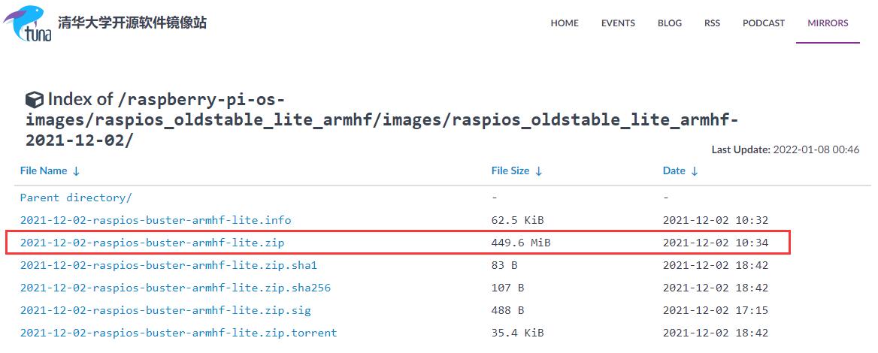Download the buster-armhf-lite.zip image
This screenshot has height=353, width=878.
pos(152,243)
